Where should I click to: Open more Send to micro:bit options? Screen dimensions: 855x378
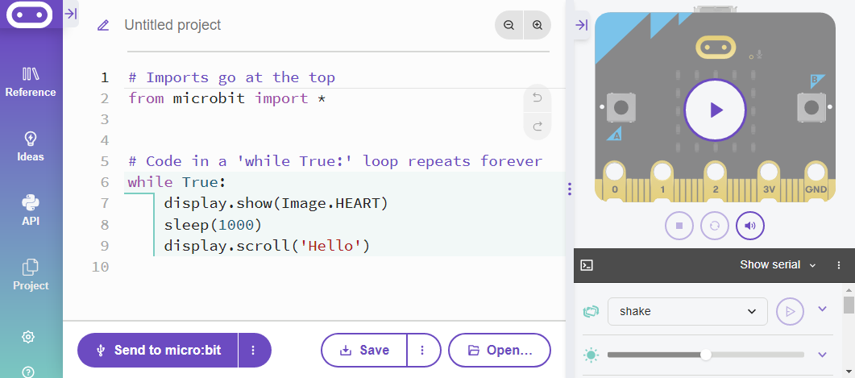[x=253, y=350]
